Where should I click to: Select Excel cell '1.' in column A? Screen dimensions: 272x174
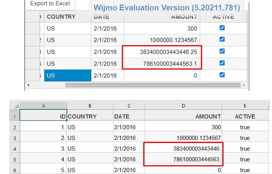tap(44, 126)
